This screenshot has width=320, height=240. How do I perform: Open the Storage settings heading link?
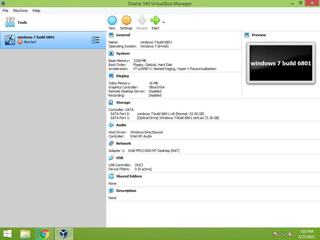coord(123,102)
